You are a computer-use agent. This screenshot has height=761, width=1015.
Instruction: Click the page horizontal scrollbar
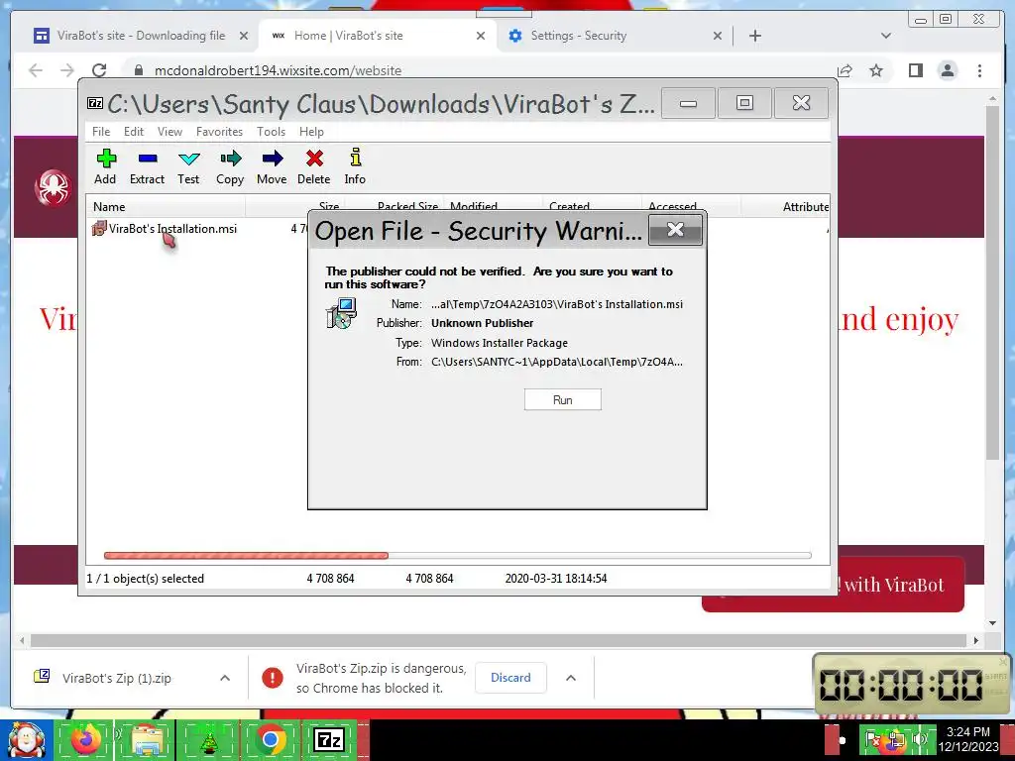pyautogui.click(x=499, y=641)
